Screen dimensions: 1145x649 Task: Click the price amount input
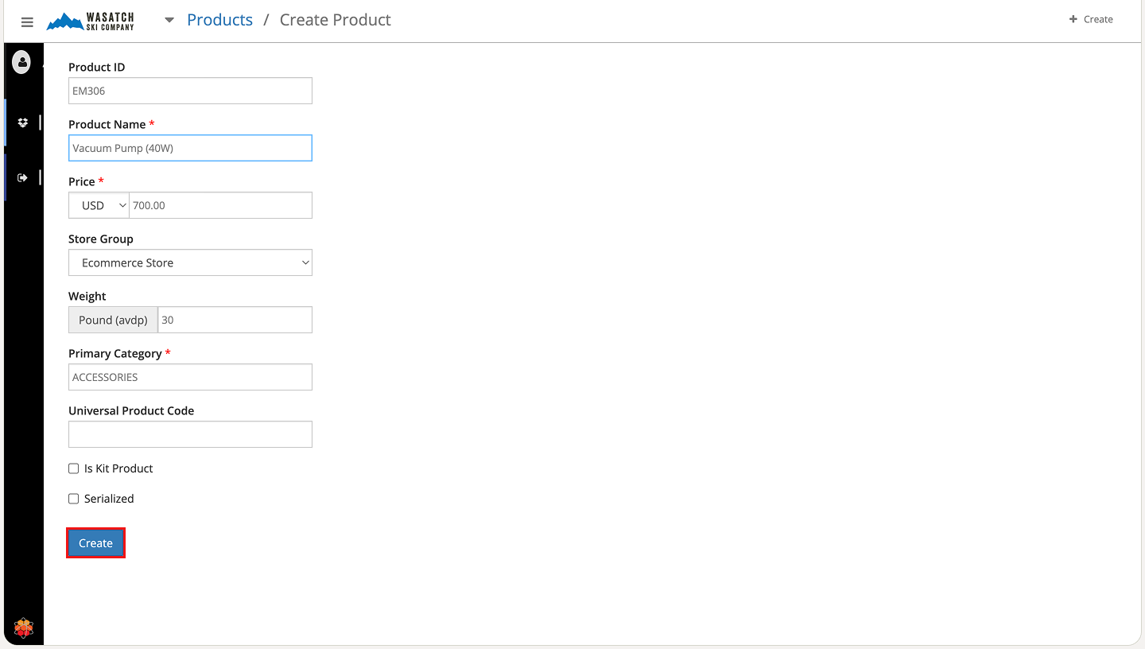point(220,205)
